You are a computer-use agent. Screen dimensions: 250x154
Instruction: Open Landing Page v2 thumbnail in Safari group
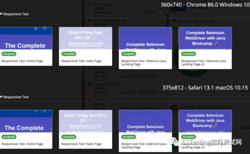click(205, 121)
